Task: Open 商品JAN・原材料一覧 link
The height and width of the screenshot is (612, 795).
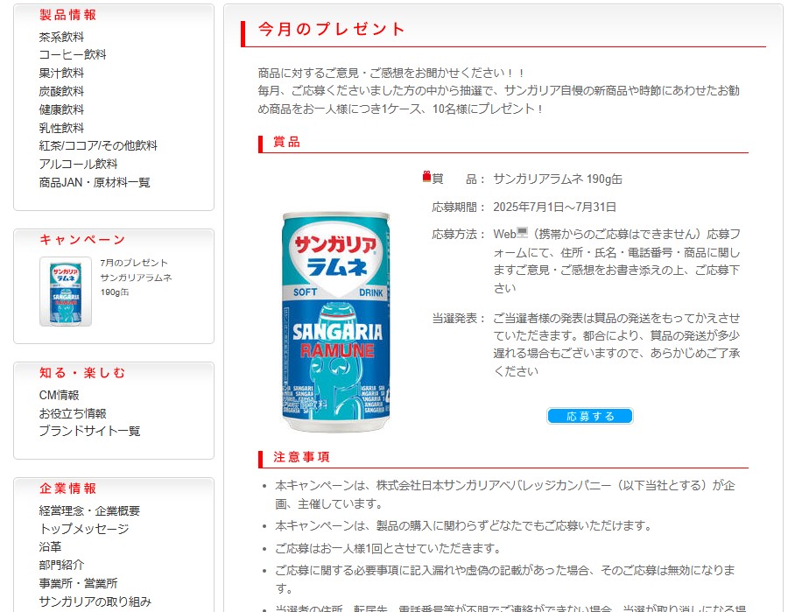Action: [95, 182]
